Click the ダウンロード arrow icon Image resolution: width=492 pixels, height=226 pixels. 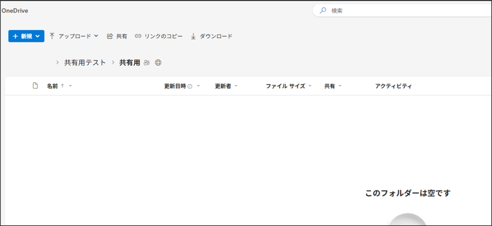point(194,36)
